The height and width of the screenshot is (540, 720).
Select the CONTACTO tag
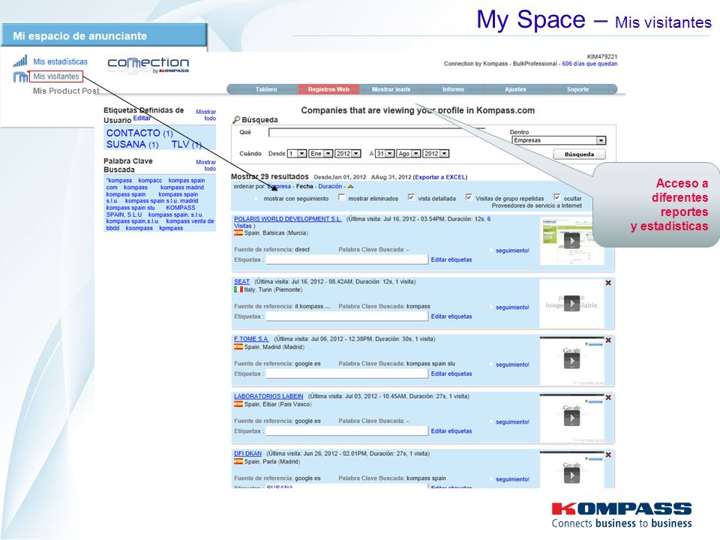[139, 133]
